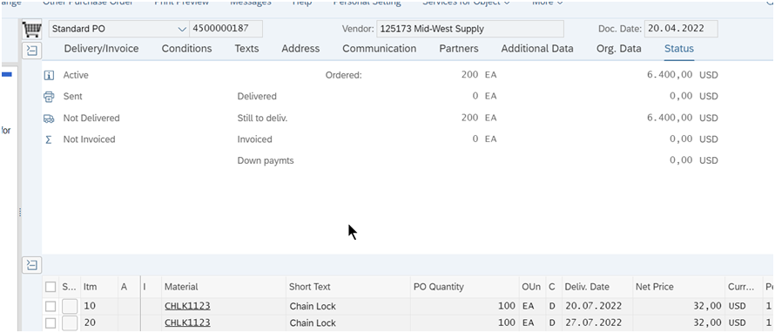The width and height of the screenshot is (775, 333).
Task: Open the Standard PO type dropdown
Action: tap(118, 29)
